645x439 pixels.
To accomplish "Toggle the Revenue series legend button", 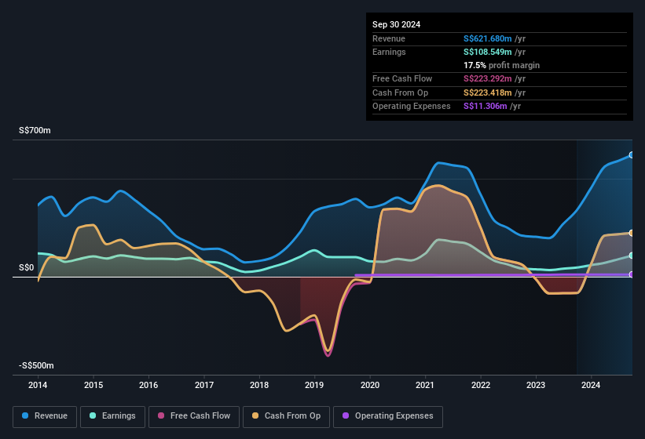I will click(44, 416).
